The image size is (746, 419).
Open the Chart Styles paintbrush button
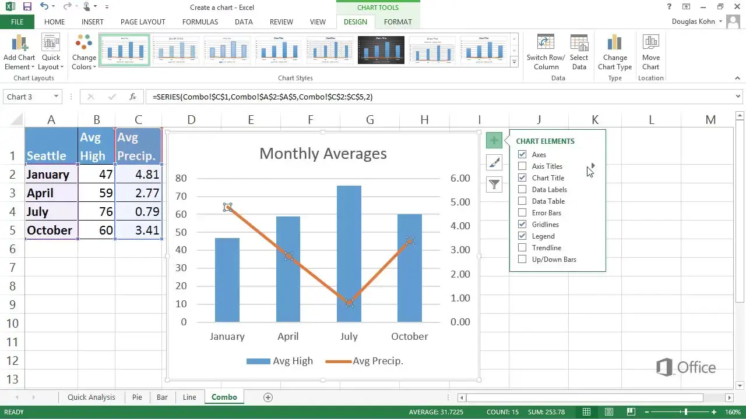[x=494, y=163]
